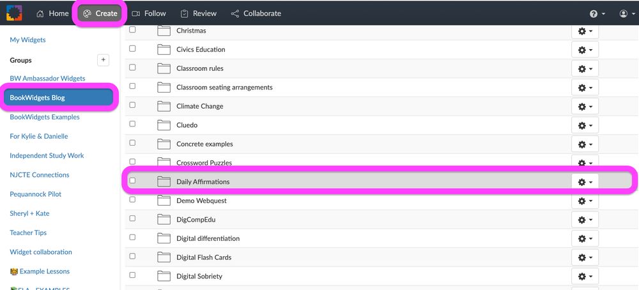Click the Demo Webquest folder icon
The image size is (639, 290).
[164, 201]
